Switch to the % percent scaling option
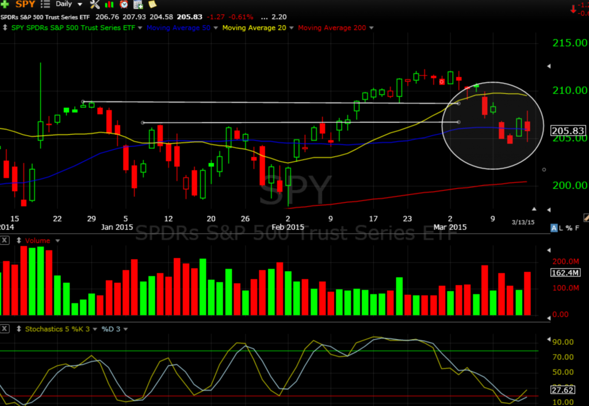This screenshot has height=406, width=589. [569, 228]
